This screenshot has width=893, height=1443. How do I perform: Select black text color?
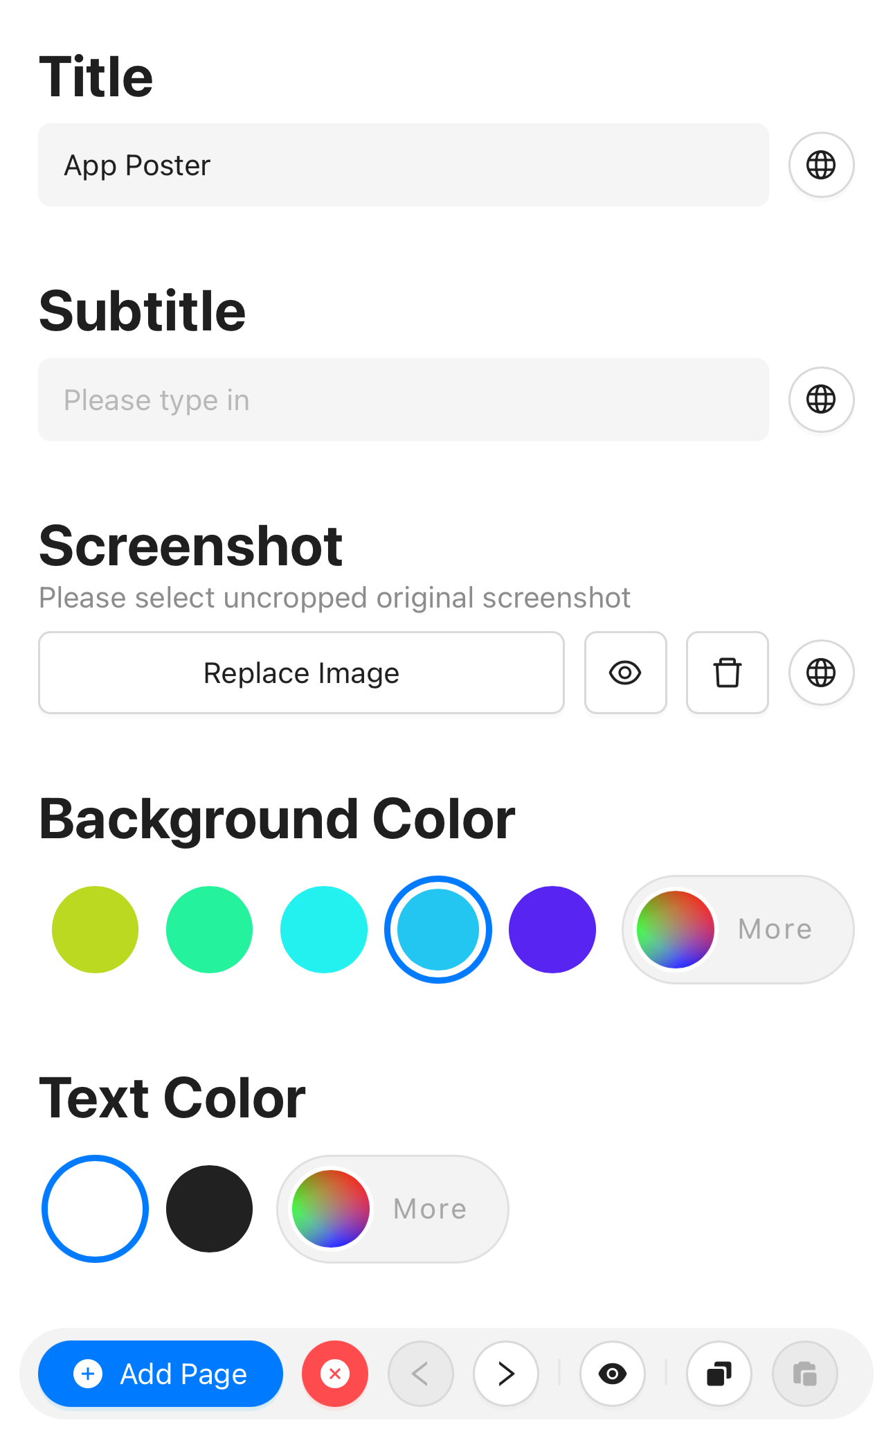click(x=209, y=1209)
